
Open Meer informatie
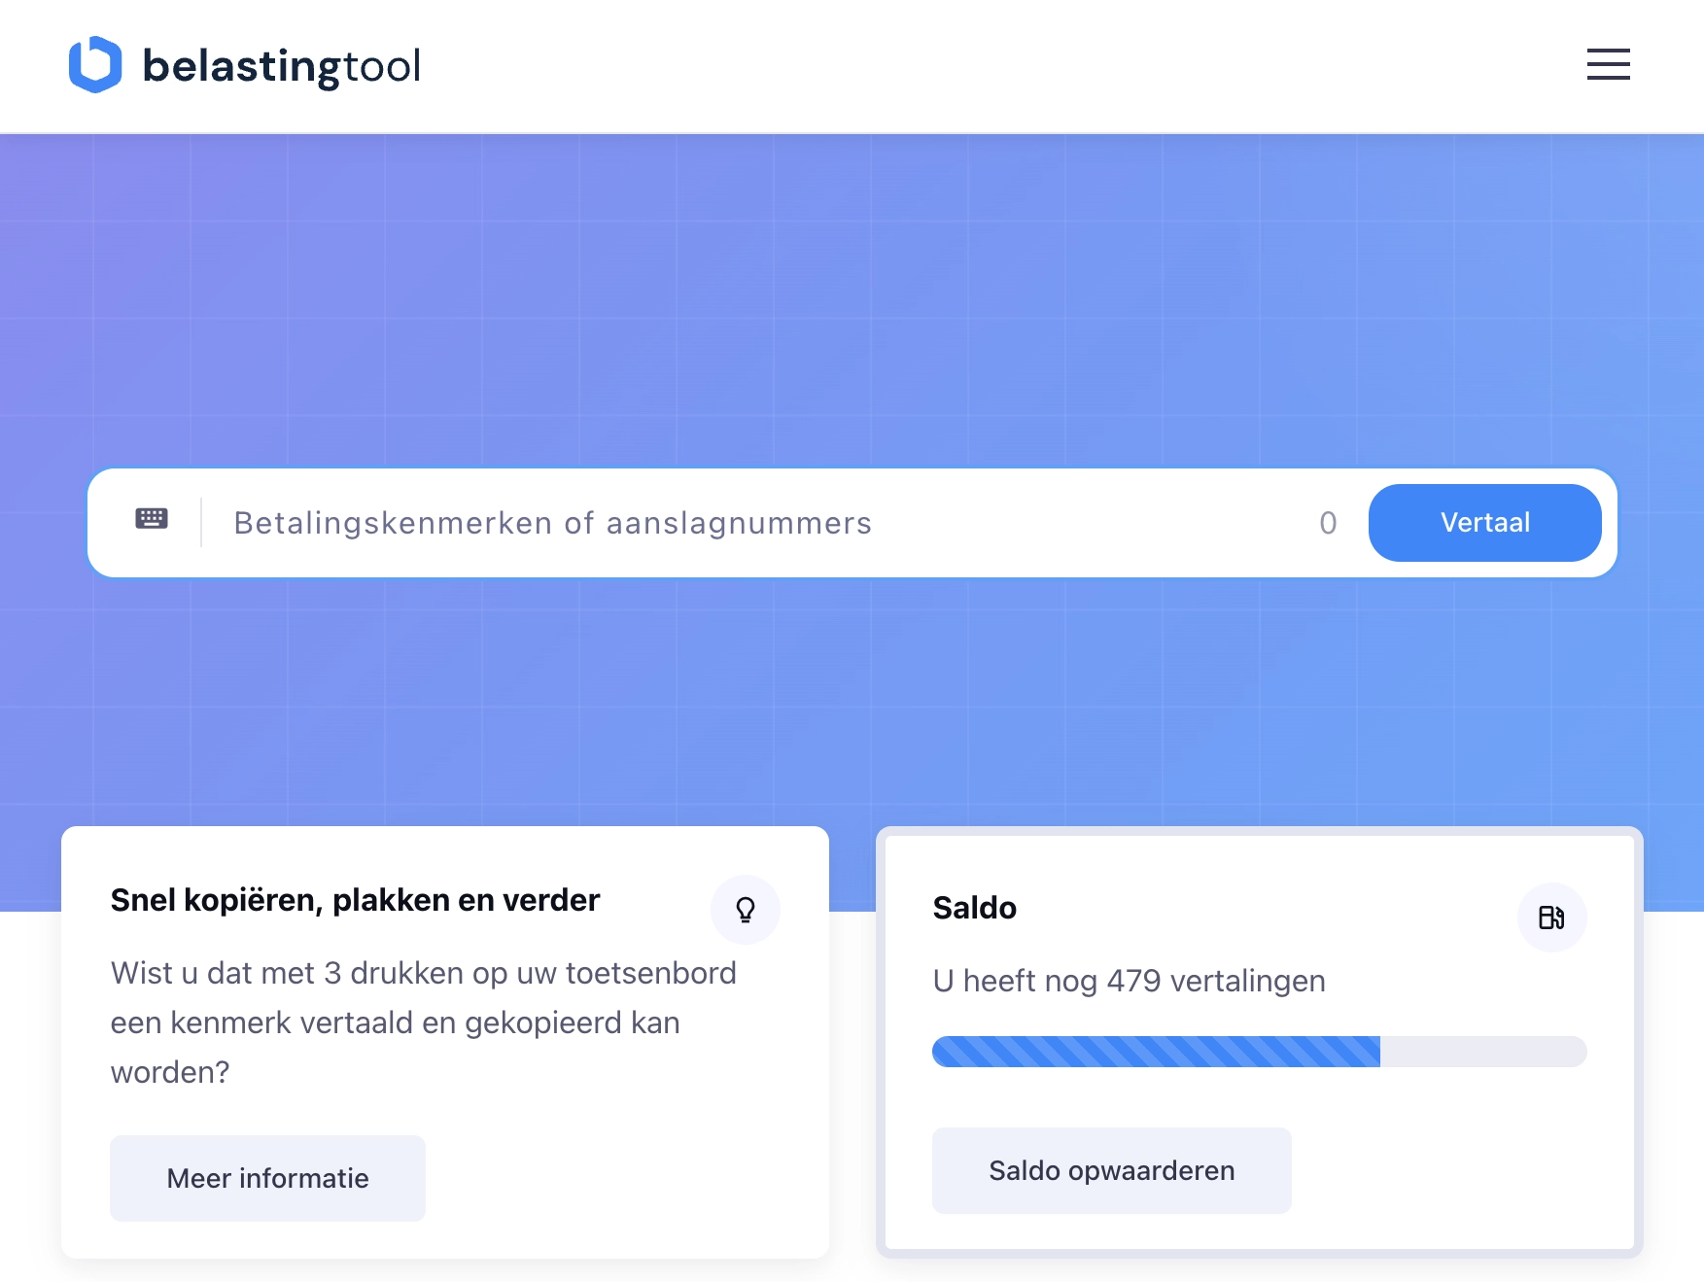pyautogui.click(x=267, y=1178)
